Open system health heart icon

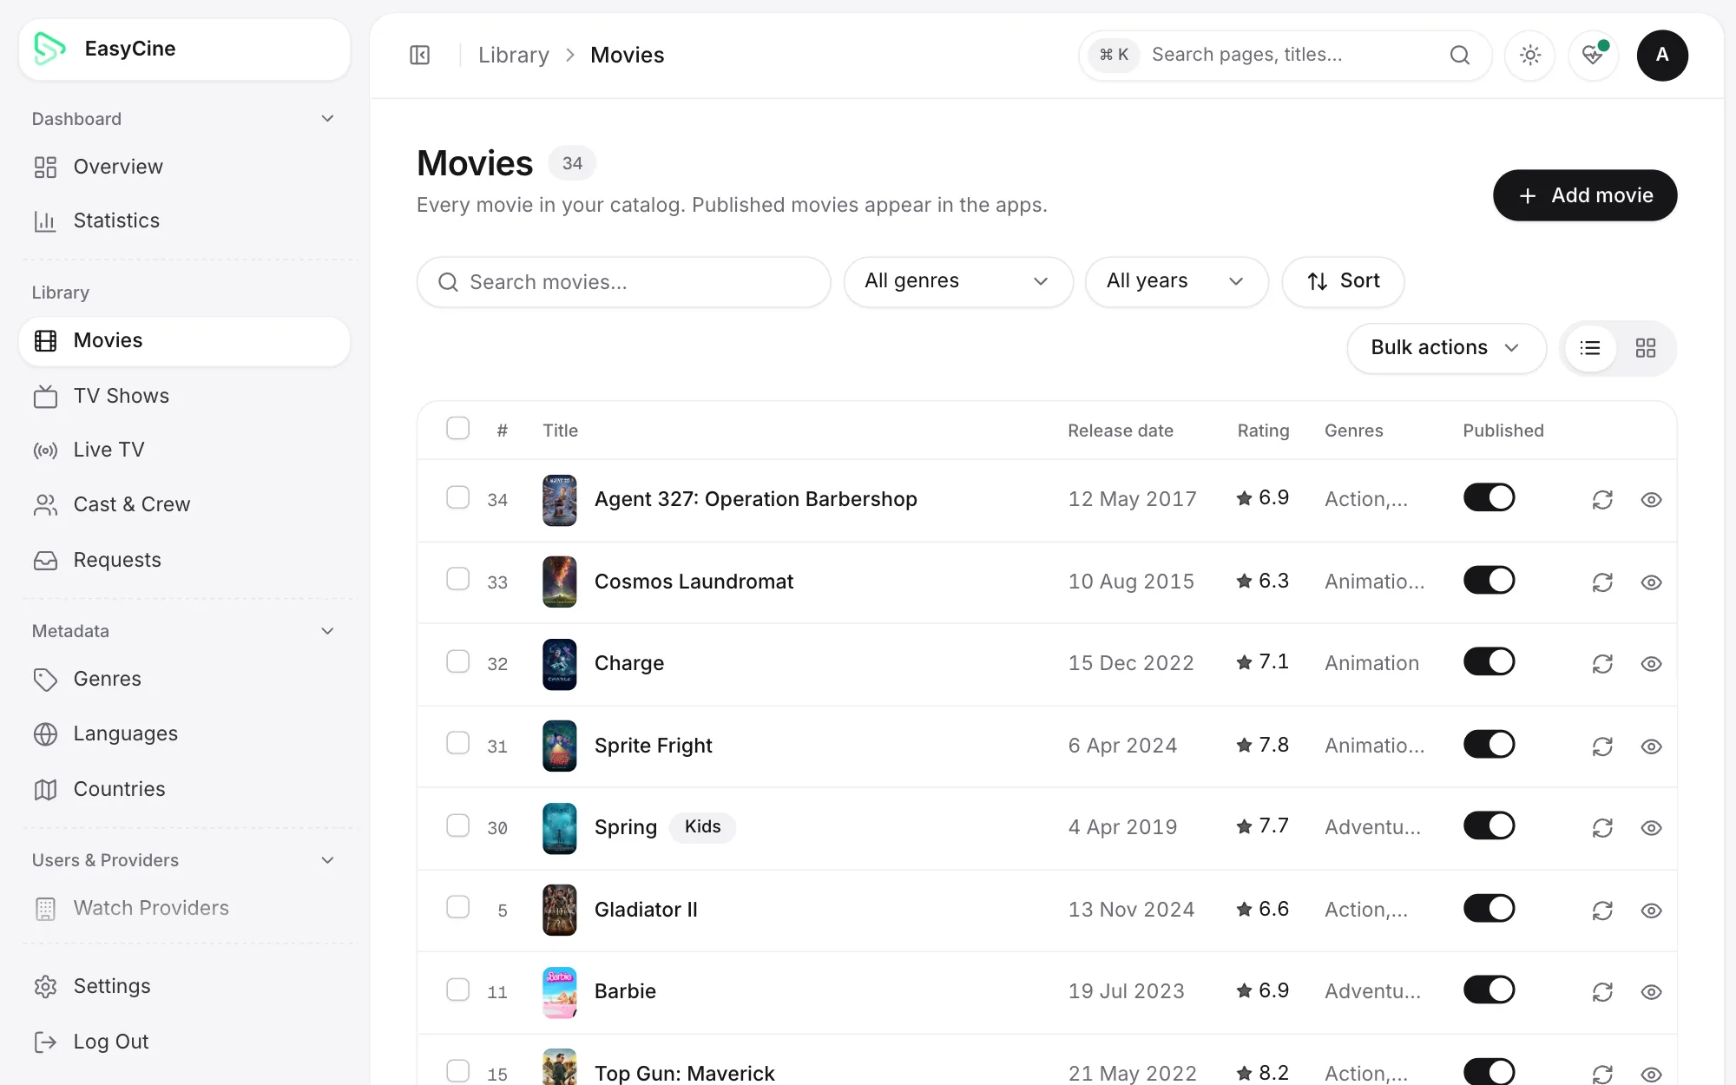tap(1594, 56)
